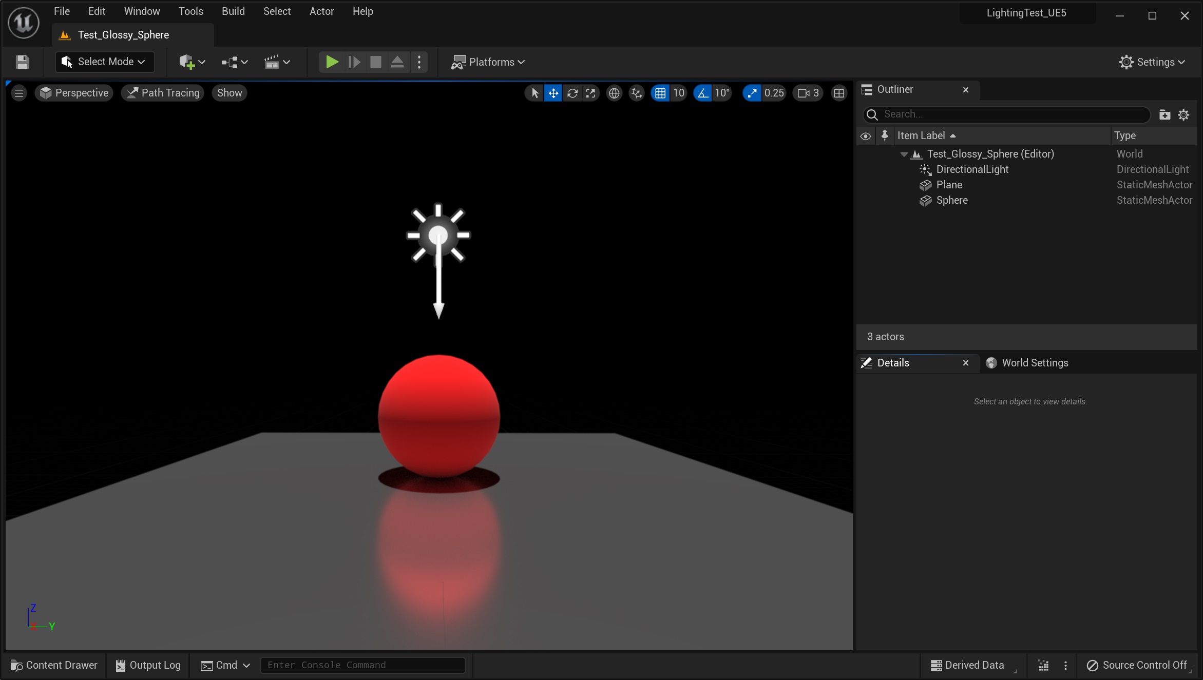1203x680 pixels.
Task: Toggle grid snapping on the viewport
Action: coord(660,93)
